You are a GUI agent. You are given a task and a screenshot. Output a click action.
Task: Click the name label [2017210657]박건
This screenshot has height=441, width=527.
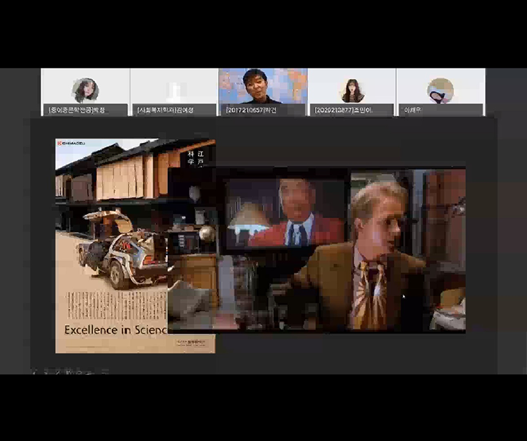(x=251, y=110)
